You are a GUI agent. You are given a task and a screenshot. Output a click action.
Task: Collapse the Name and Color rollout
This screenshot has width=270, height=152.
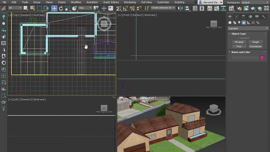click(240, 52)
